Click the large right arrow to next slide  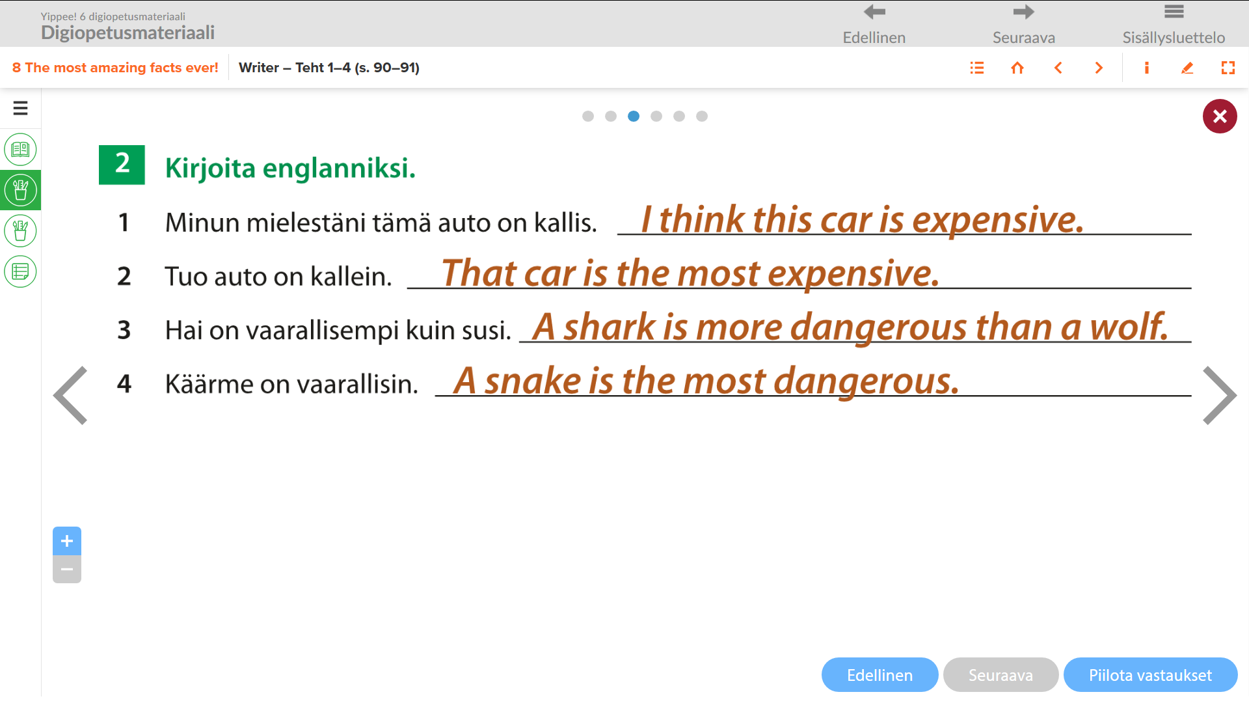click(1219, 395)
